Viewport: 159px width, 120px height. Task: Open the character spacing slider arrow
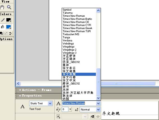click(70, 109)
